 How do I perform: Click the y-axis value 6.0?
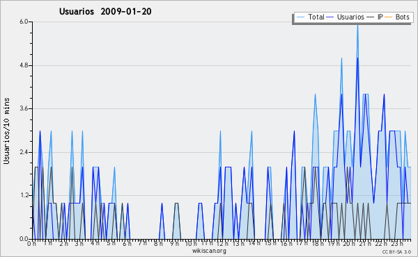click(24, 22)
